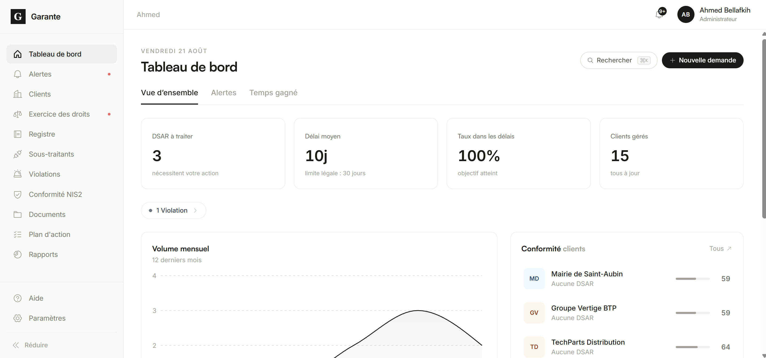Click the GV client avatar

tap(534, 313)
